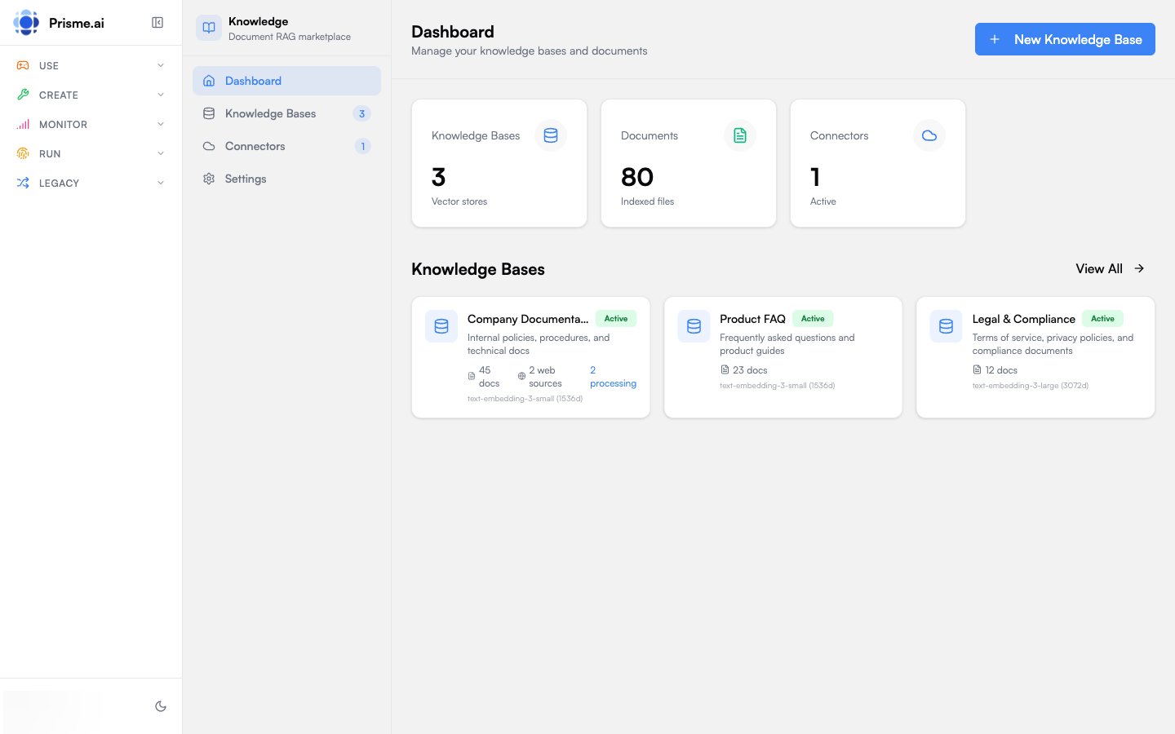The width and height of the screenshot is (1175, 734).
Task: Click the Knowledge book icon in header
Action: click(x=209, y=28)
